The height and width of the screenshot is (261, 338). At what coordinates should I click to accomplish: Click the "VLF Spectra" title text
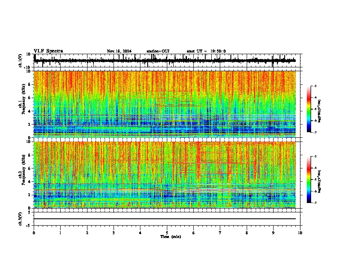tap(48, 51)
